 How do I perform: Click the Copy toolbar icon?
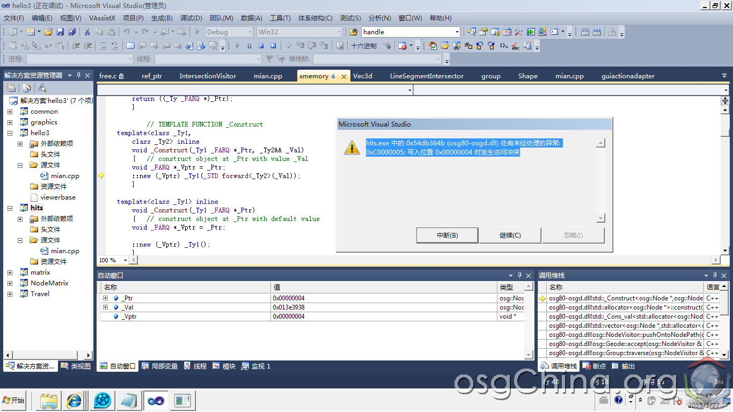click(99, 32)
